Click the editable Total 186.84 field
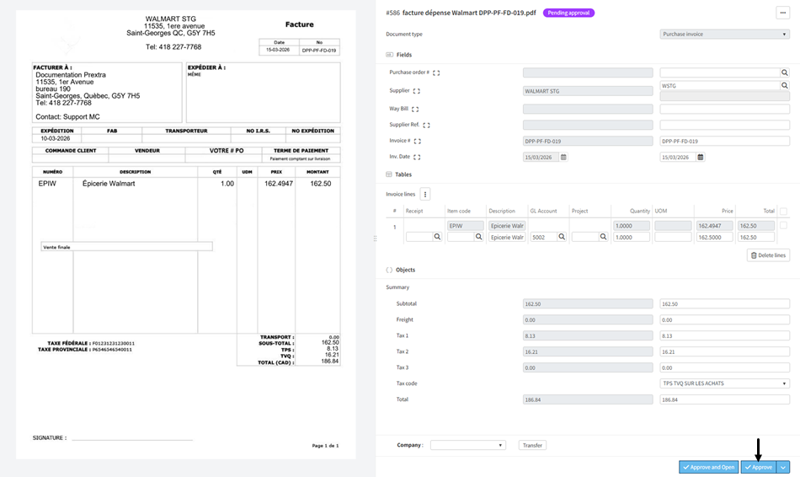 [724, 399]
